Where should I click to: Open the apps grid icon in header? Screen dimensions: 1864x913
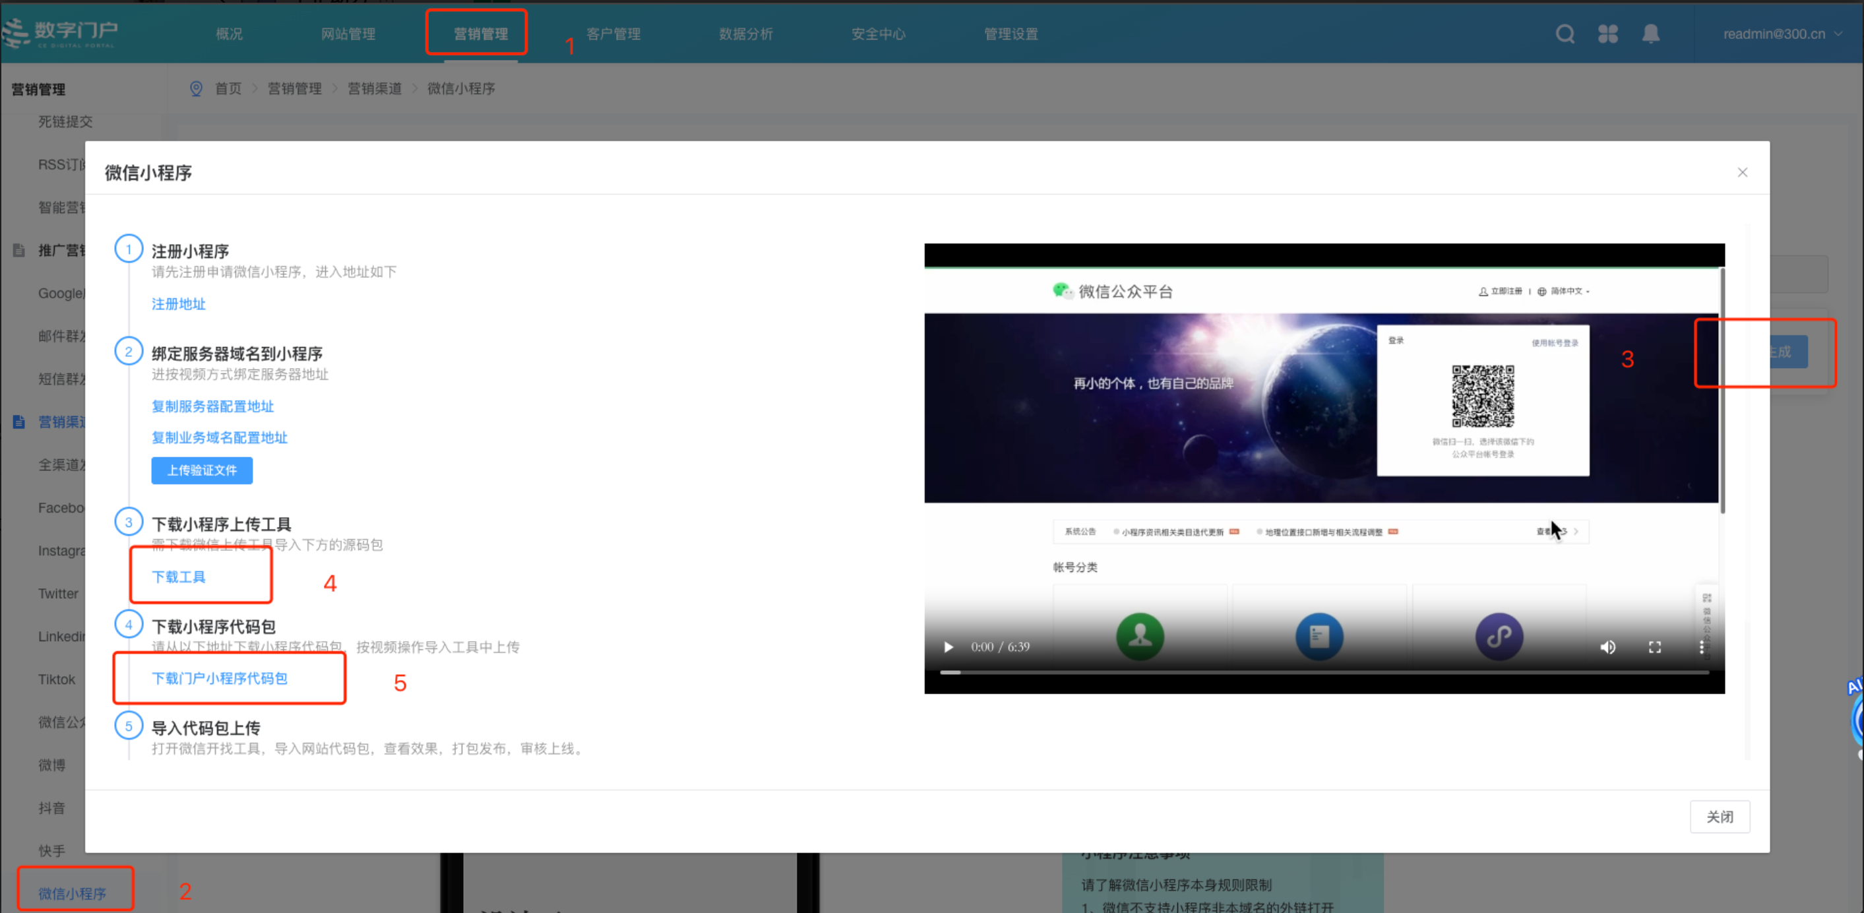(x=1608, y=34)
